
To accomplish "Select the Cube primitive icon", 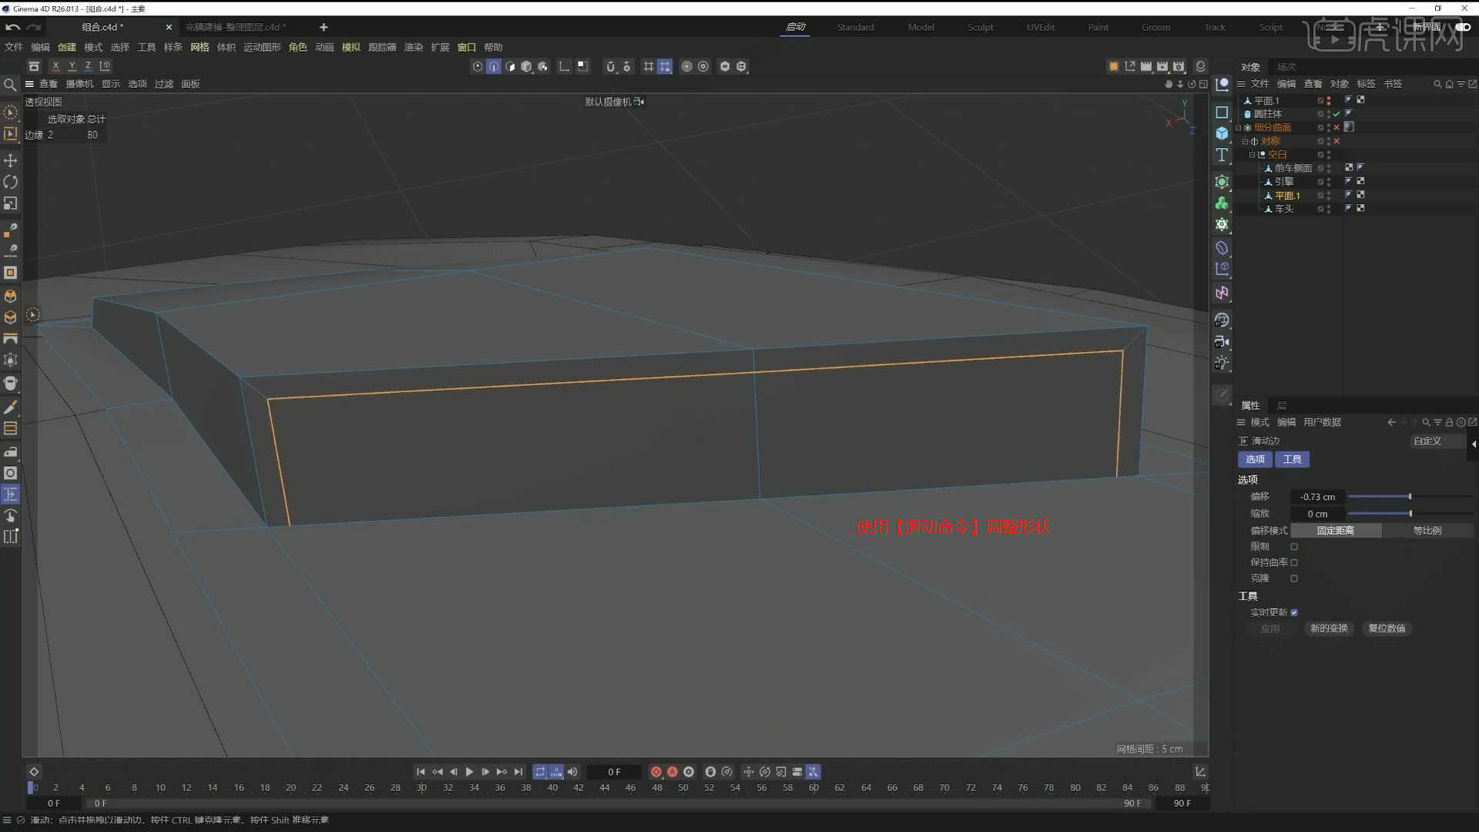I will click(x=1222, y=133).
